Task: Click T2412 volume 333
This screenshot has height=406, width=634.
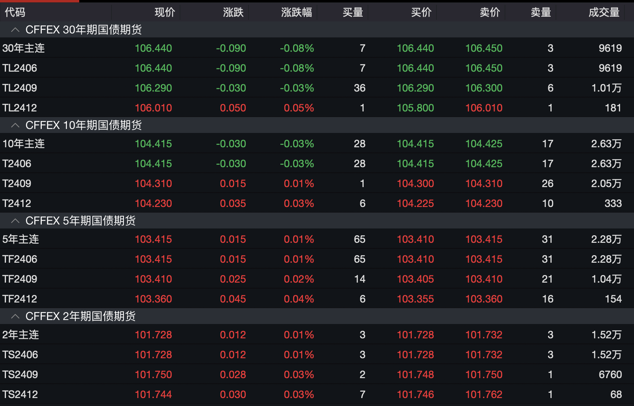Action: (613, 203)
